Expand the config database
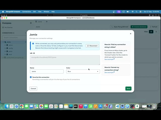 pyautogui.click(x=5, y=48)
